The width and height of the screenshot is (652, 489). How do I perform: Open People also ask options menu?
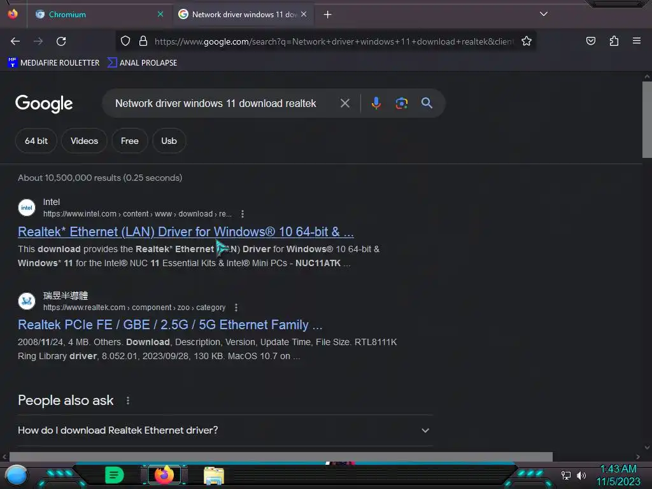point(128,400)
